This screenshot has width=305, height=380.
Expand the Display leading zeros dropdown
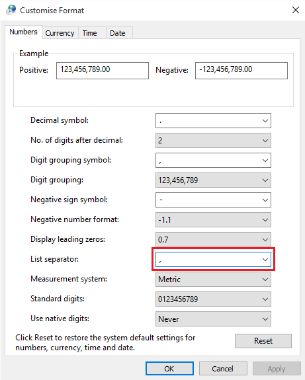coord(213,240)
